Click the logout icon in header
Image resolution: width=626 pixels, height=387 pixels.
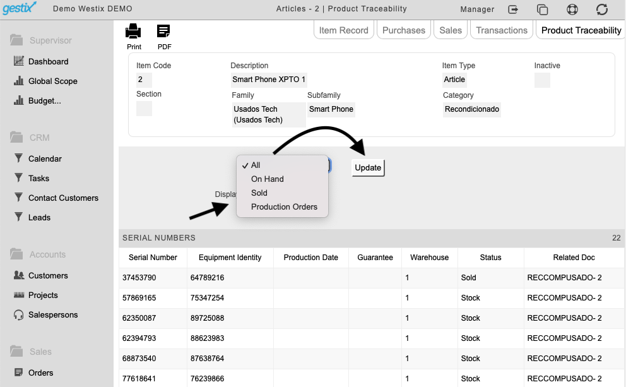(513, 9)
